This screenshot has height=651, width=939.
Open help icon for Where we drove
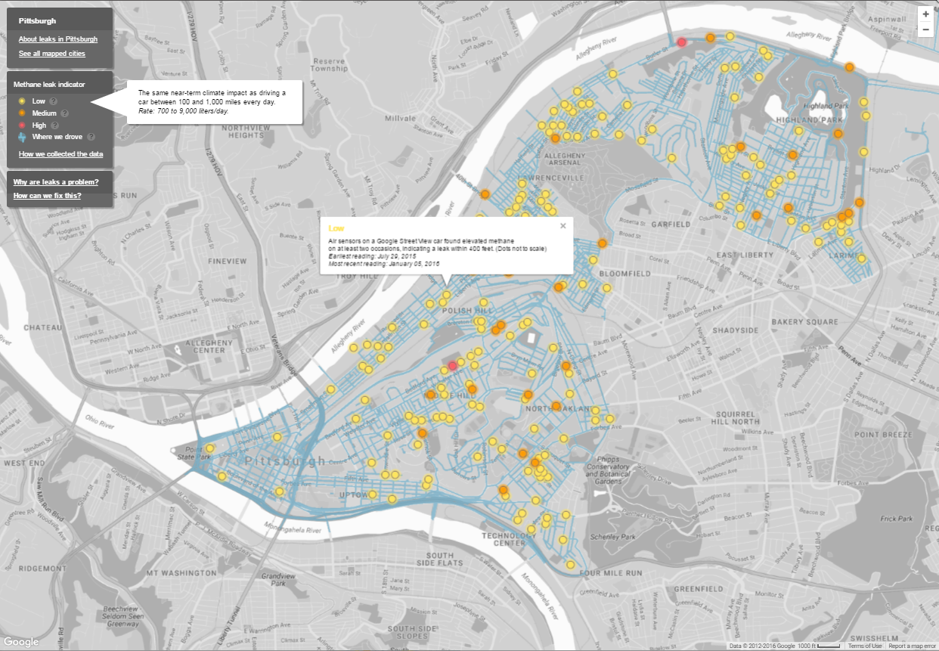(91, 137)
